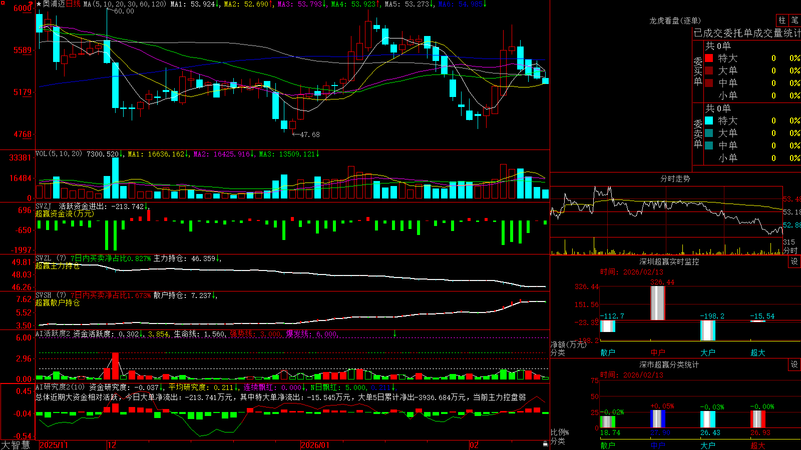The height and width of the screenshot is (450, 801).
Task: Click the 深圳超赢实时监控 panel title
Action: (x=669, y=261)
